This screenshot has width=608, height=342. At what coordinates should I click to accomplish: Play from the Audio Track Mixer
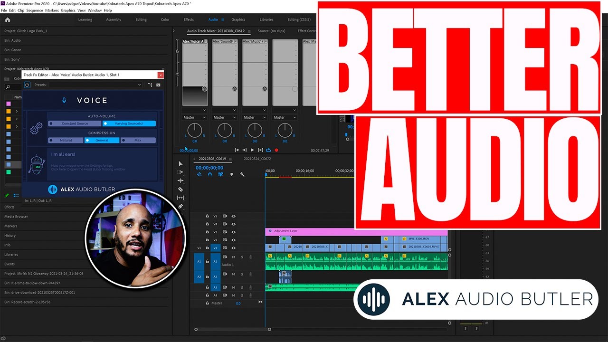[252, 150]
